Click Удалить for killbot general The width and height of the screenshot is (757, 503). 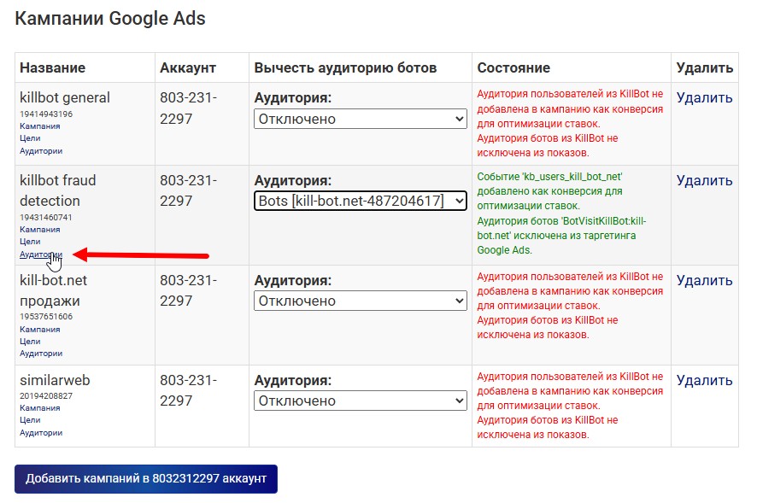pos(704,97)
